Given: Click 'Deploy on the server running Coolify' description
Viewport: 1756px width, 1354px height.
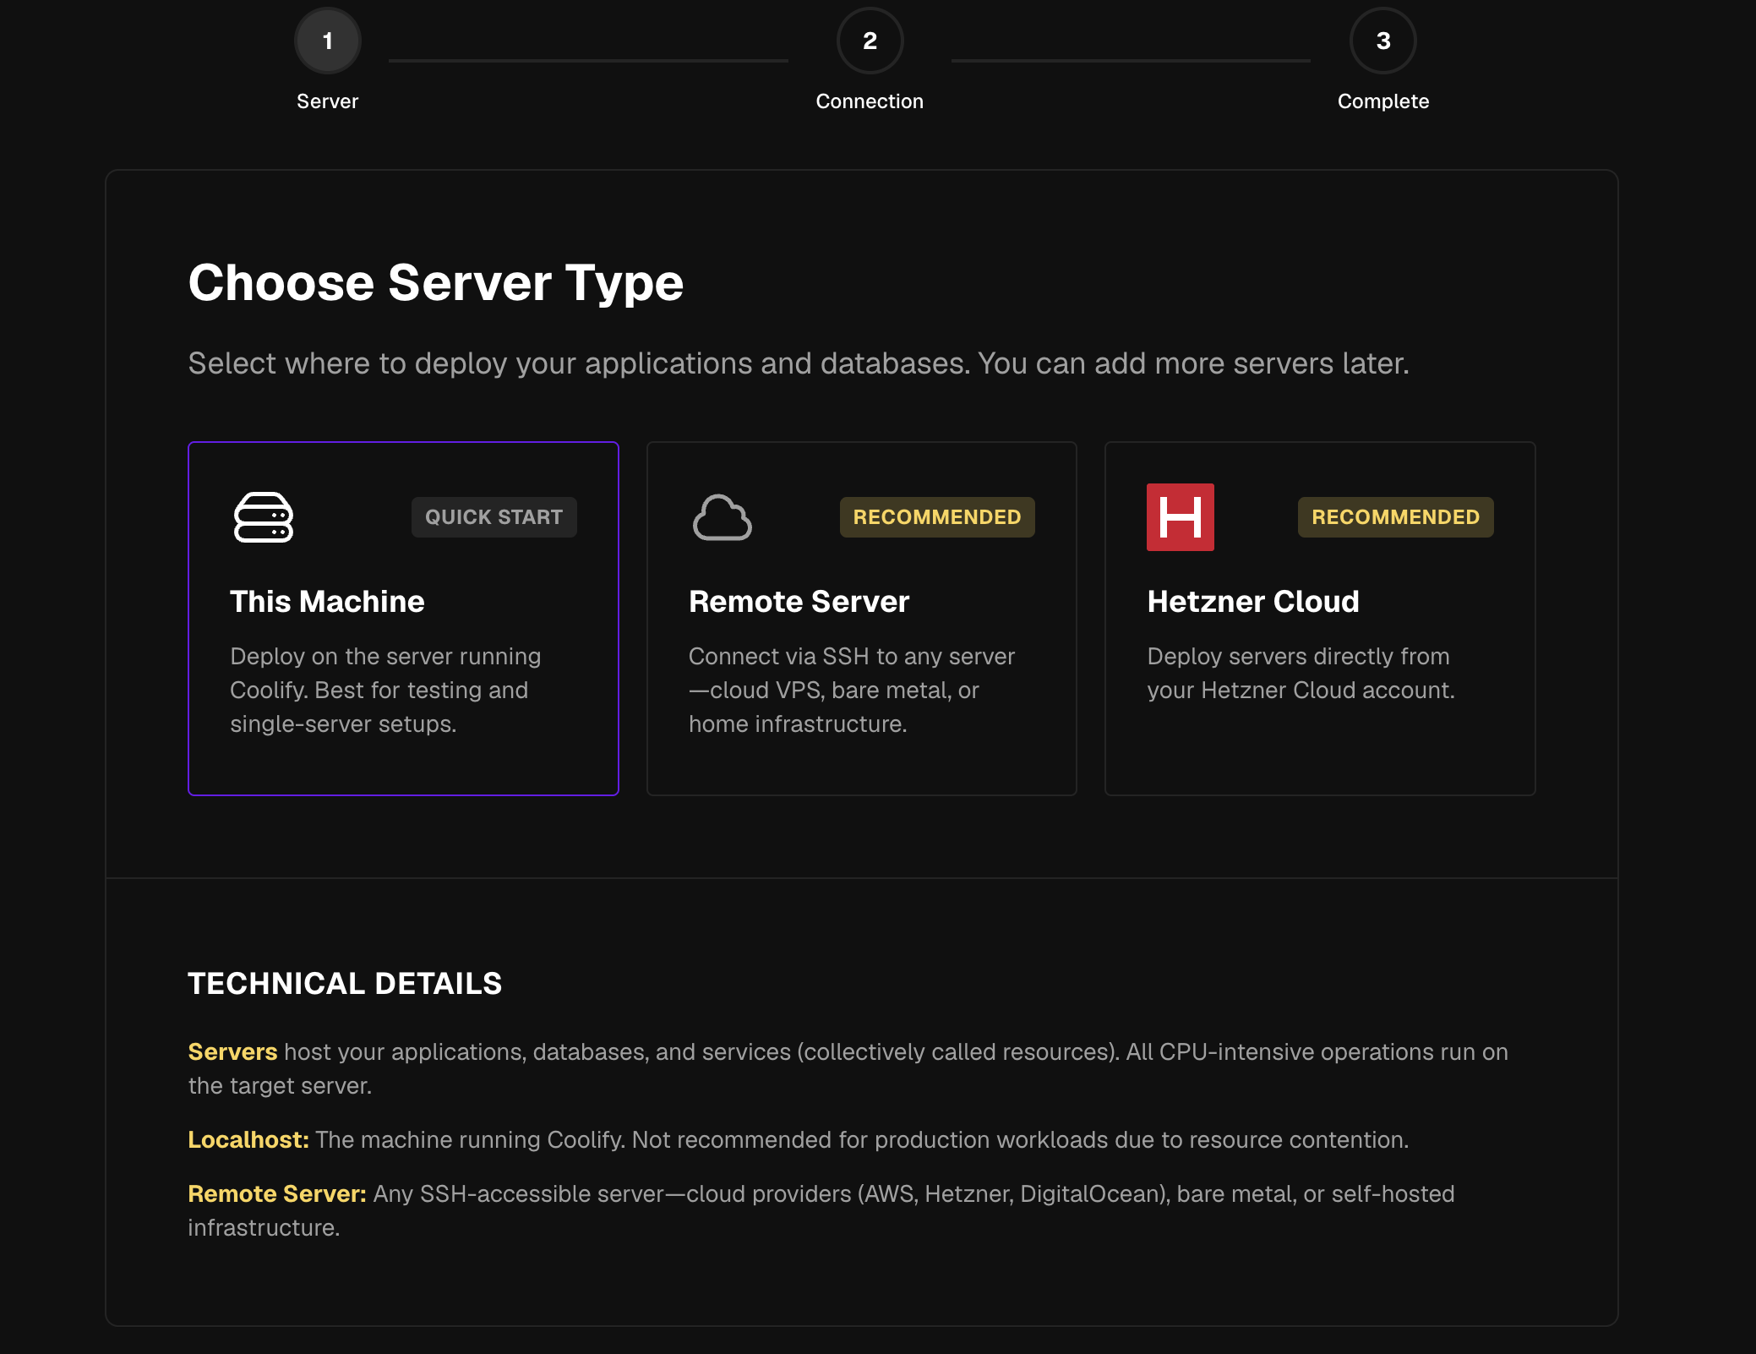Looking at the screenshot, I should pos(385,691).
